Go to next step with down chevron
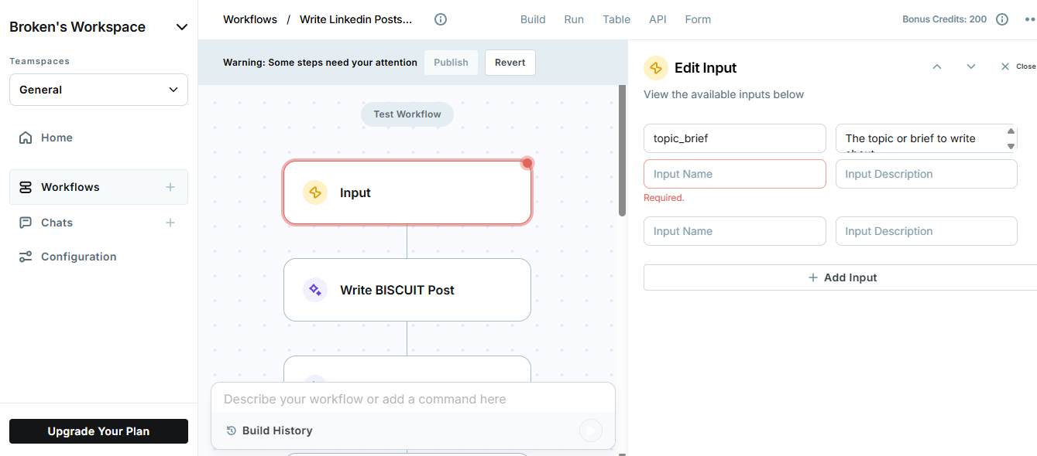The height and width of the screenshot is (456, 1037). 971,67
